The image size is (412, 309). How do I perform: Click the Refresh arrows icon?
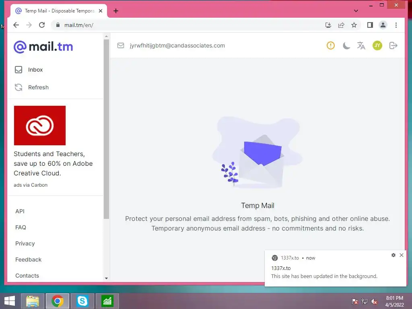(19, 87)
